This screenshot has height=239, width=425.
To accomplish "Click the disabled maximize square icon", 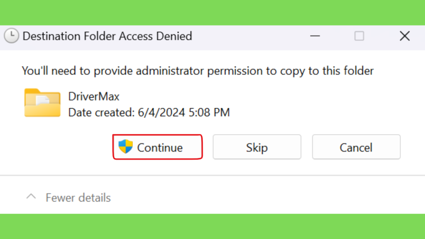I will (x=359, y=36).
